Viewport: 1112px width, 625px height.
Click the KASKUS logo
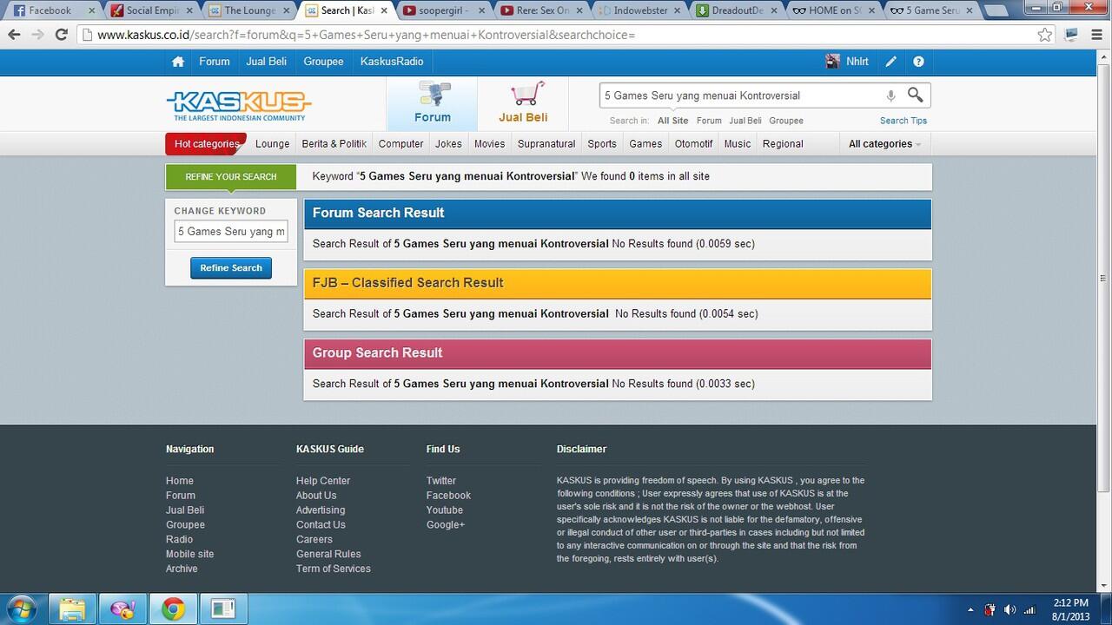point(238,106)
